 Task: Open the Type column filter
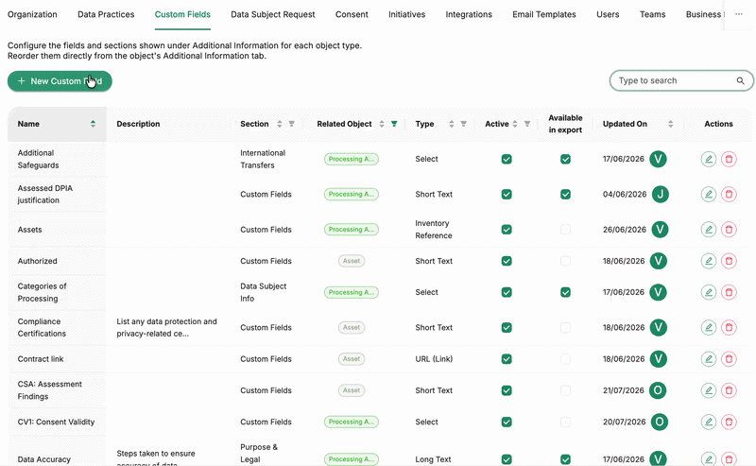click(463, 124)
